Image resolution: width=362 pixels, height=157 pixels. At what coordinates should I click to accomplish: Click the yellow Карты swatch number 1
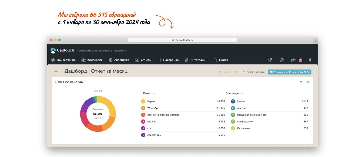click(143, 101)
